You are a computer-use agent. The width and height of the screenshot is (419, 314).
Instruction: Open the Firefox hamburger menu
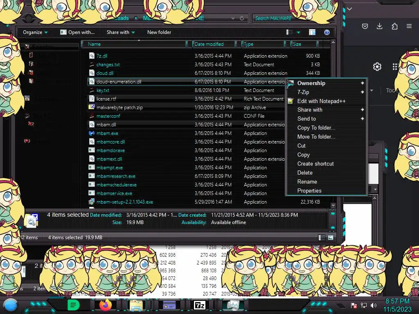pyautogui.click(x=409, y=26)
